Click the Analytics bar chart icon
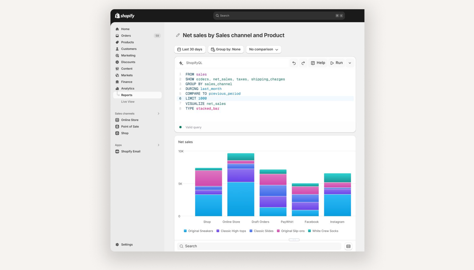Screen dimensions: 474x270 [117, 89]
